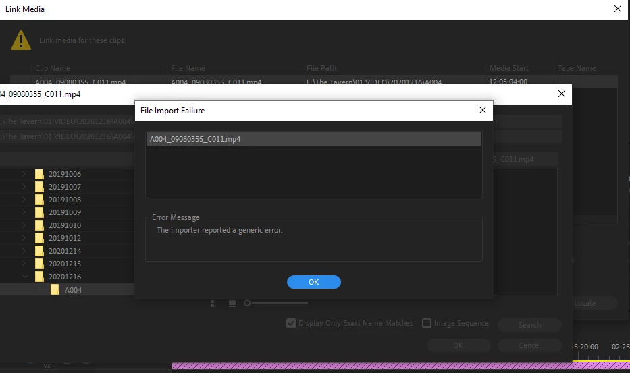630x373 pixels.
Task: Expand the 20201215 folder
Action: (24, 264)
